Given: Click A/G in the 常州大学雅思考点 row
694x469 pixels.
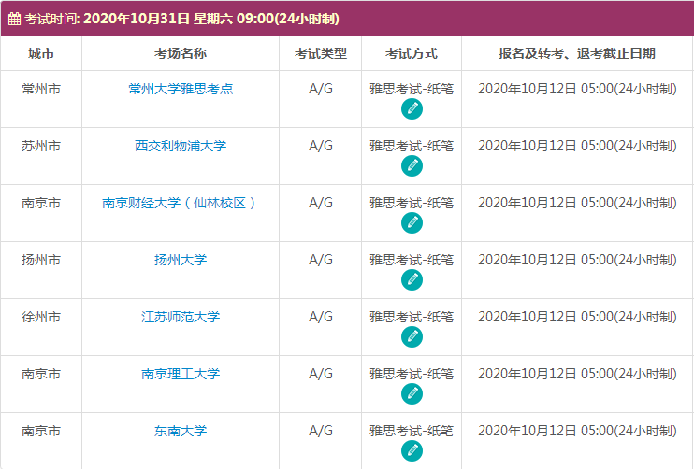Looking at the screenshot, I should coord(321,89).
